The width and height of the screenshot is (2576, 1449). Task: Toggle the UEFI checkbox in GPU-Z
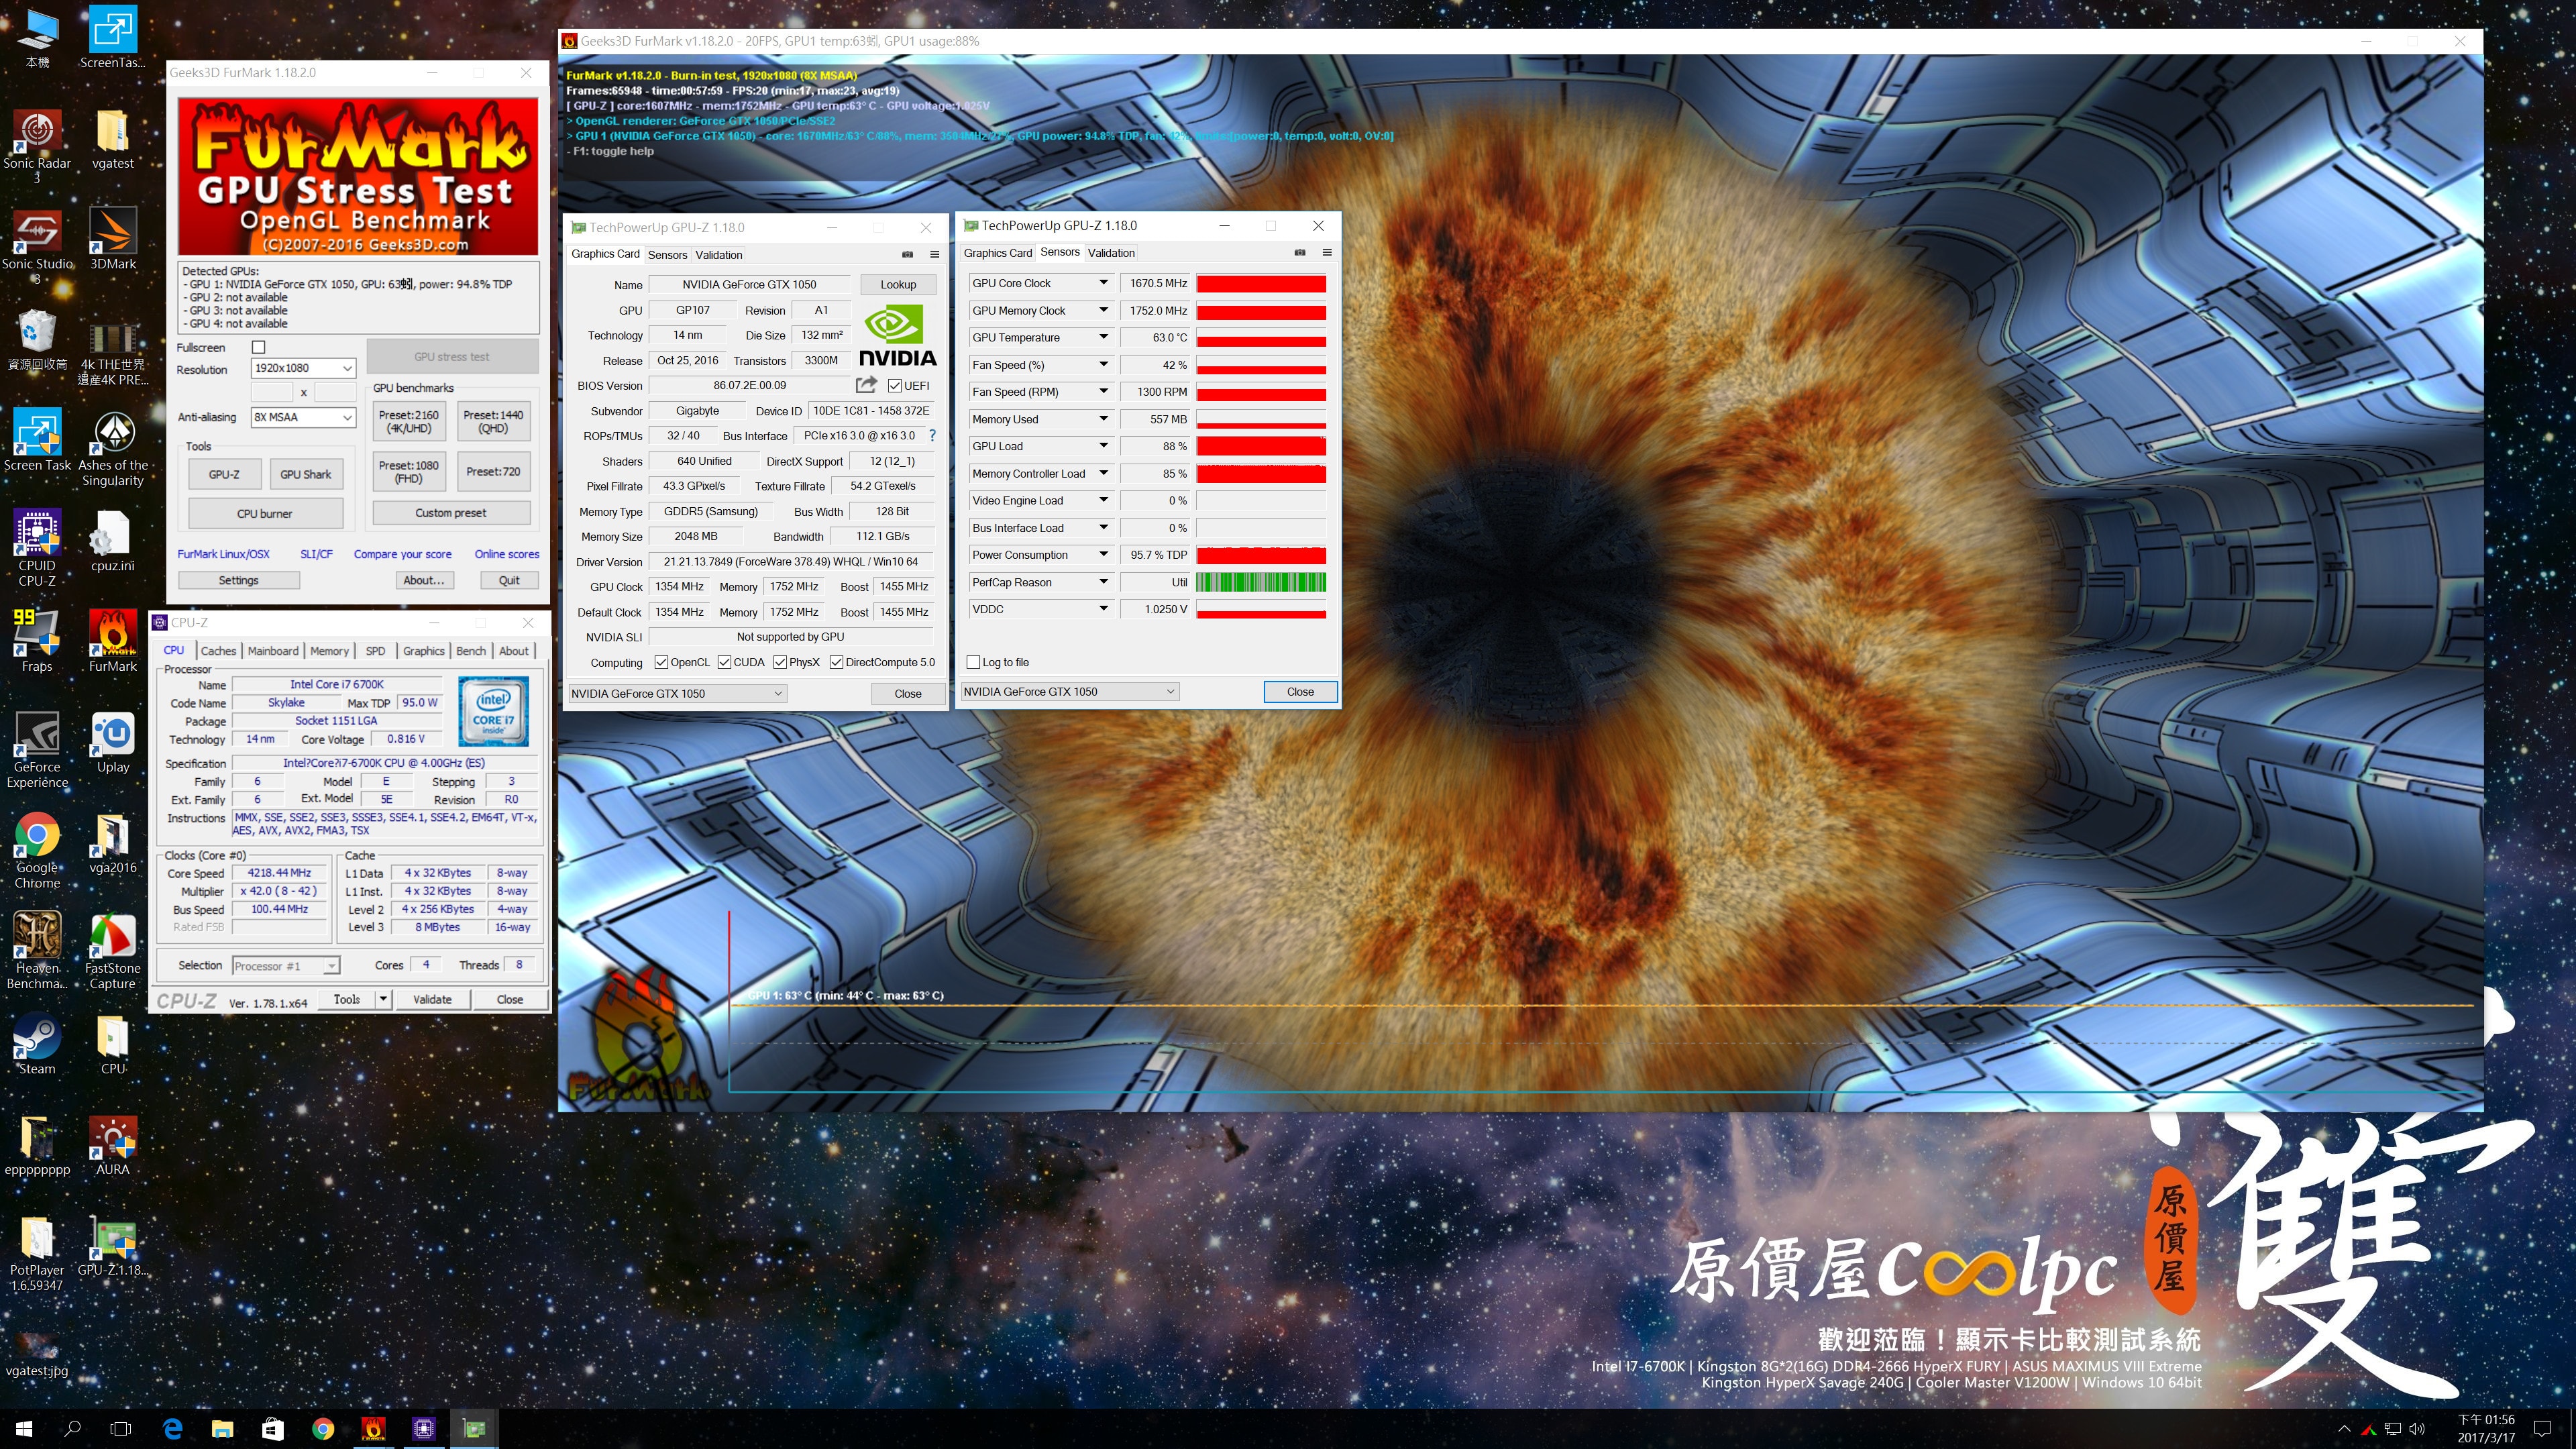[895, 385]
